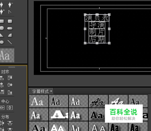Select the pill-shaped Rounded Rectangle tool
This screenshot has width=151, height=131.
tap(10, 28)
